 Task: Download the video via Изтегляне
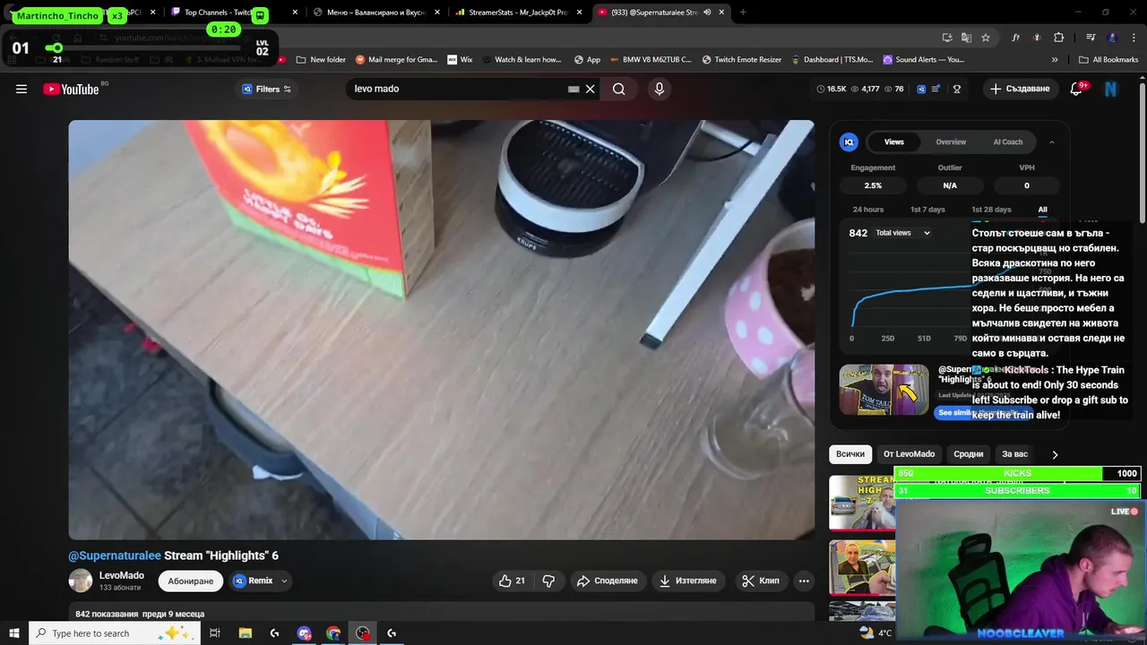(687, 580)
